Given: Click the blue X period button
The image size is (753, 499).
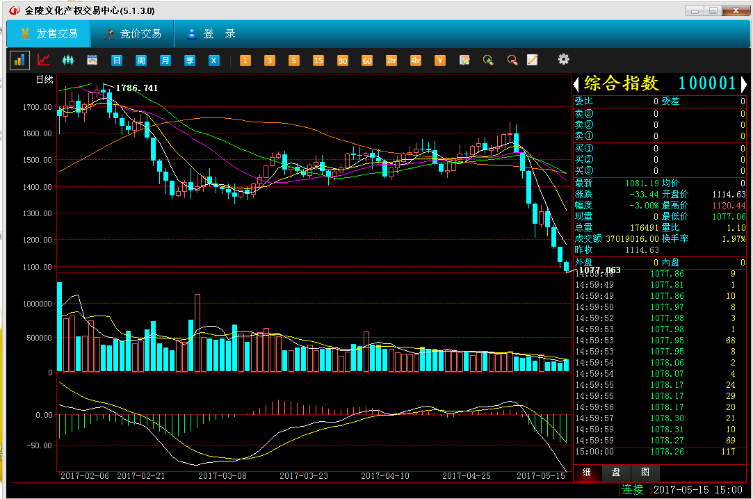Looking at the screenshot, I should 214,60.
